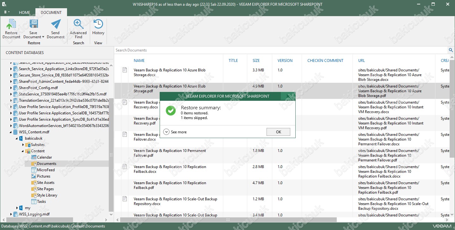Click the horizontal scrollbar of document list
The width and height of the screenshot is (455, 230).
(x=228, y=220)
